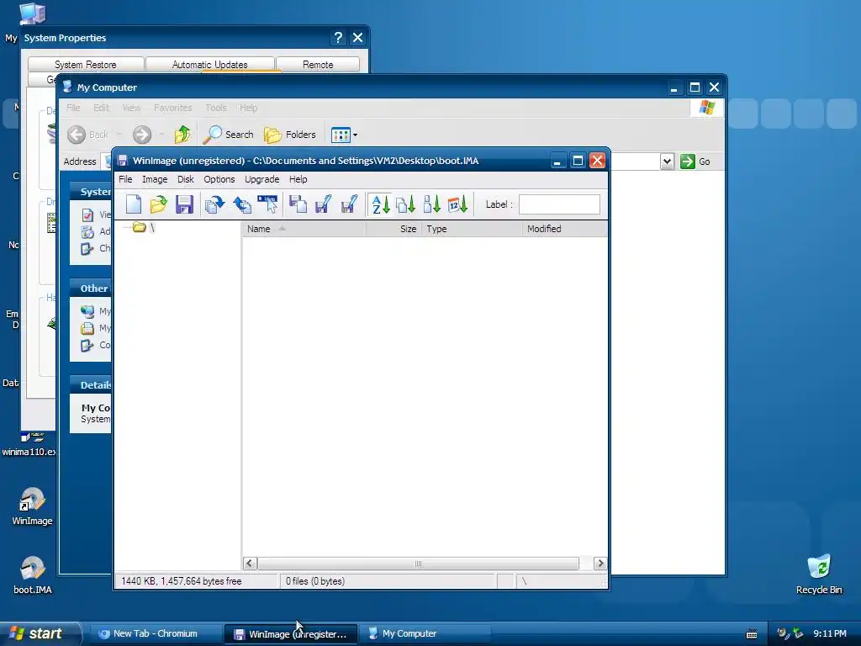The height and width of the screenshot is (646, 861).
Task: Open the Help menu in WinImage
Action: [x=298, y=179]
